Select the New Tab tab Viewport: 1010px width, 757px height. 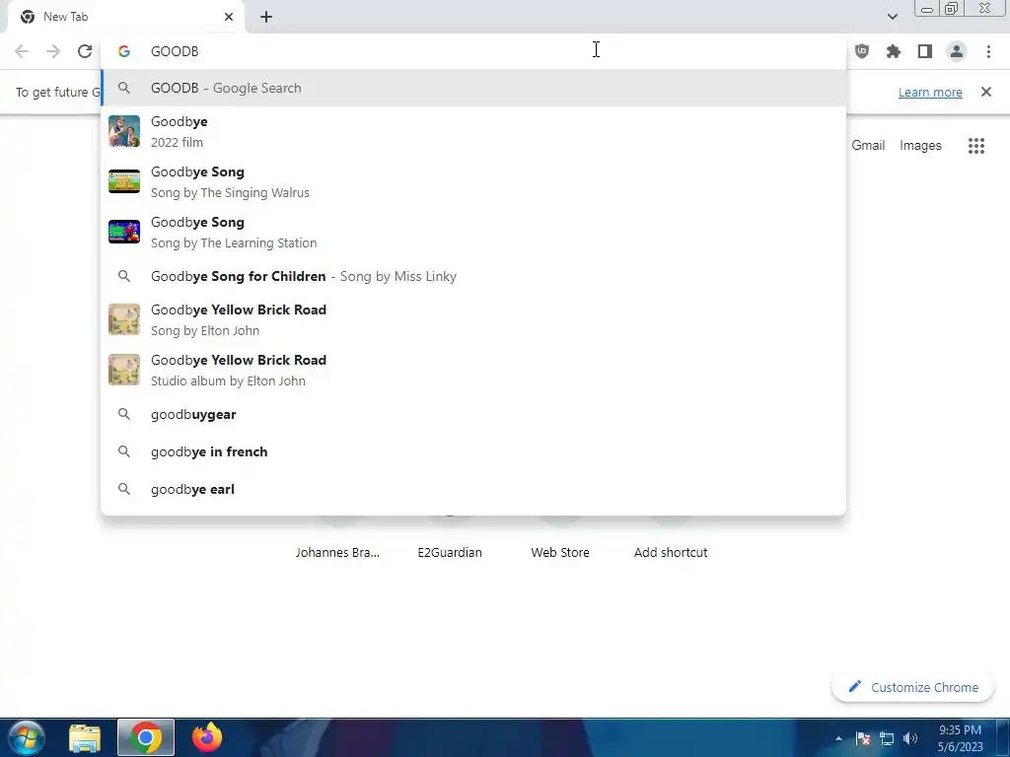(x=126, y=17)
